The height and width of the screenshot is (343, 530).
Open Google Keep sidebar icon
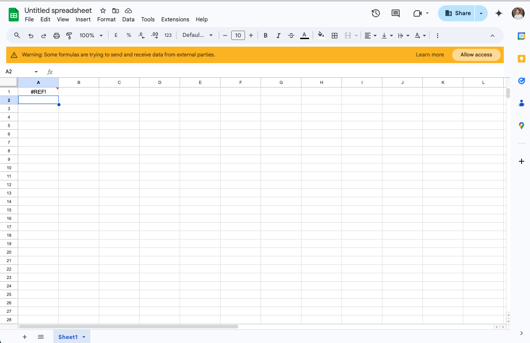pos(521,59)
